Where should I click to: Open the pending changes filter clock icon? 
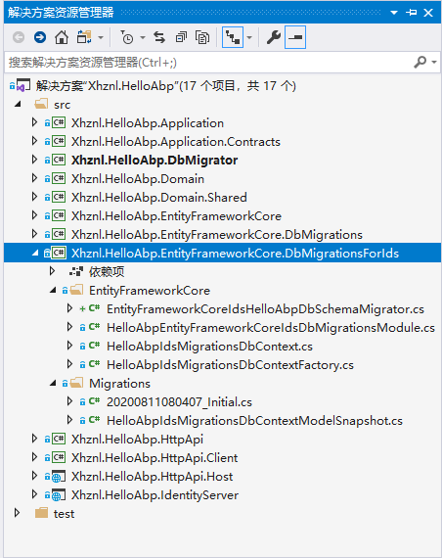[x=127, y=37]
